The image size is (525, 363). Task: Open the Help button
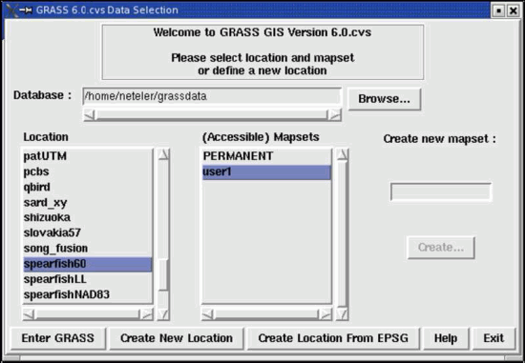pos(446,338)
